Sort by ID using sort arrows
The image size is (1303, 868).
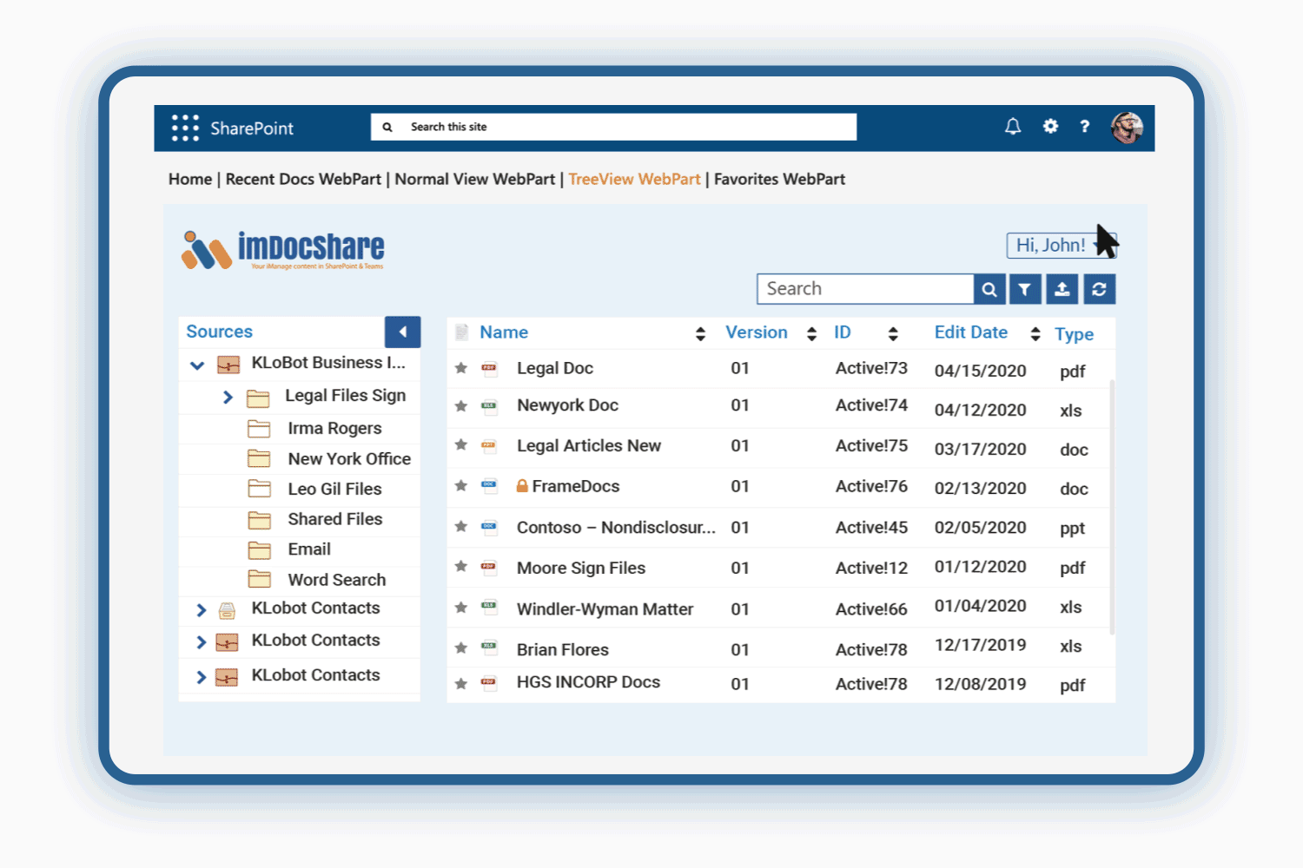(x=892, y=334)
